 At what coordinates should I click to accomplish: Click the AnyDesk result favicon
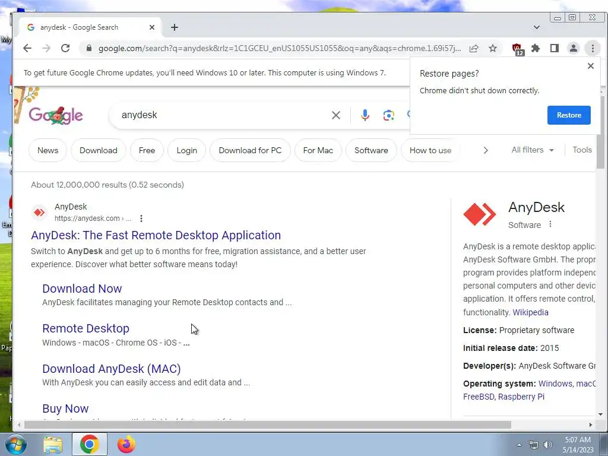pyautogui.click(x=39, y=213)
